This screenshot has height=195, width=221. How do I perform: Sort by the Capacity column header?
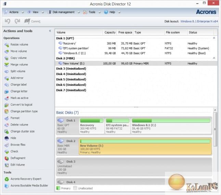coord(110,32)
